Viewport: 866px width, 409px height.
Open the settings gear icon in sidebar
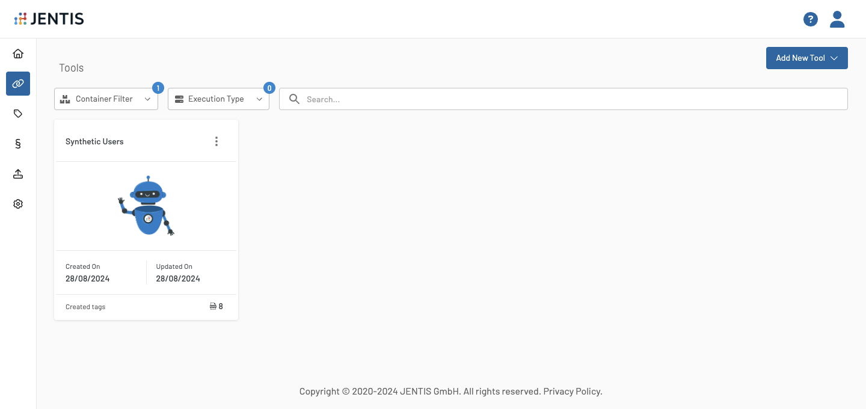click(18, 204)
